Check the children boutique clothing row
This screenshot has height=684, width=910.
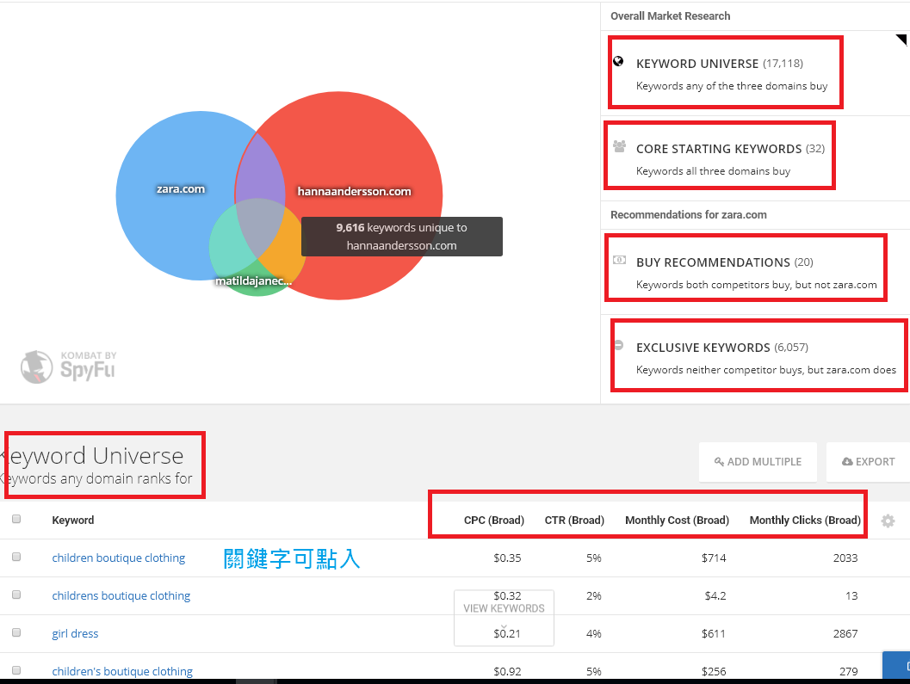[x=16, y=557]
